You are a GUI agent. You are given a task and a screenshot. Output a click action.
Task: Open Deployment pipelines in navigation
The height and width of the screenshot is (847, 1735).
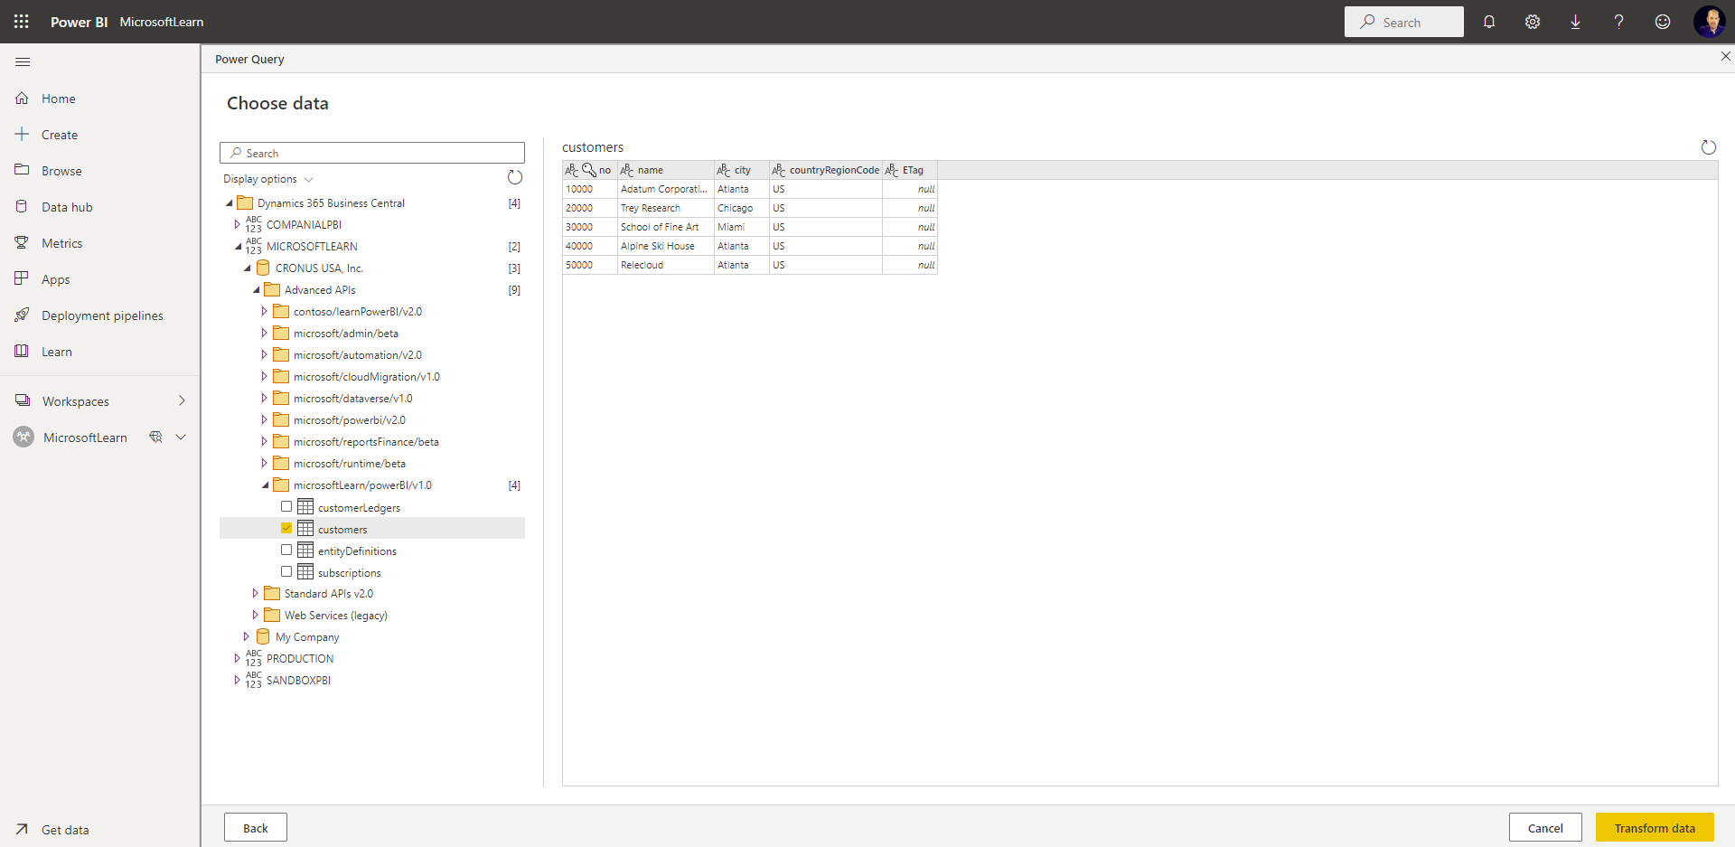99,315
